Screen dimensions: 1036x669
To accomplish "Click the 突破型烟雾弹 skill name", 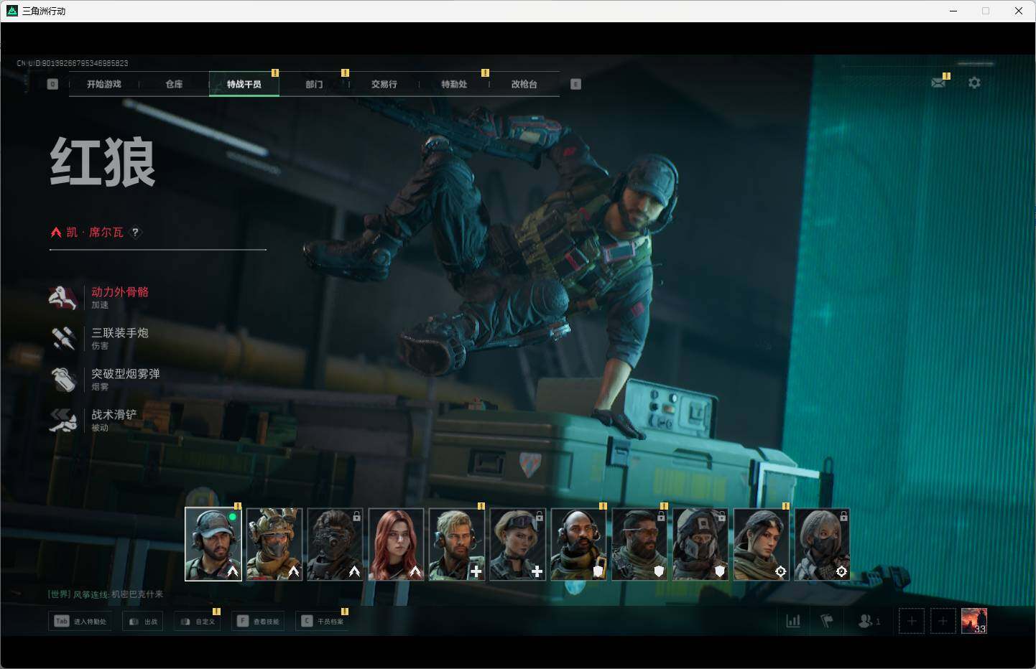I will coord(126,374).
